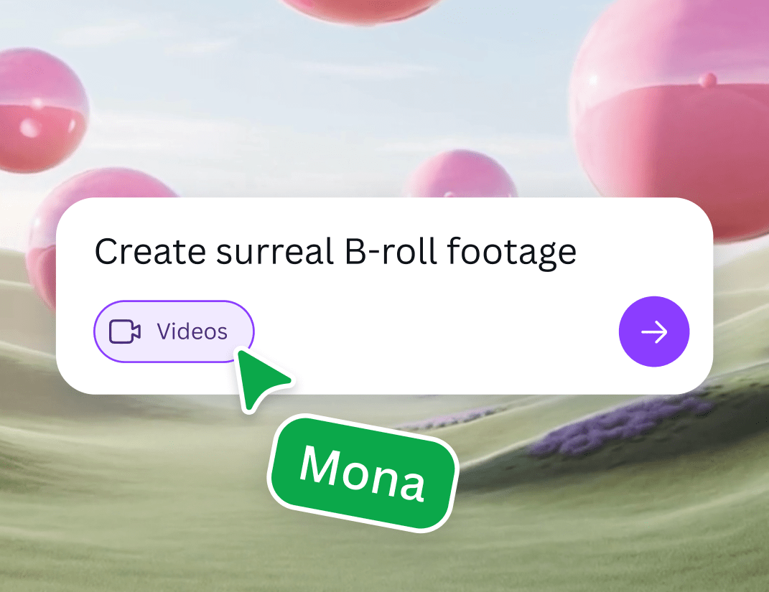The width and height of the screenshot is (769, 592).
Task: Click empty white area of the prompt card
Action: [x=432, y=333]
